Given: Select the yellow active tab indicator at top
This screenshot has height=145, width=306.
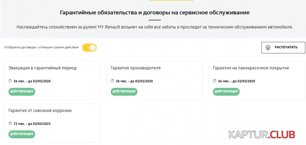Looking at the screenshot, I should click(172, 0).
